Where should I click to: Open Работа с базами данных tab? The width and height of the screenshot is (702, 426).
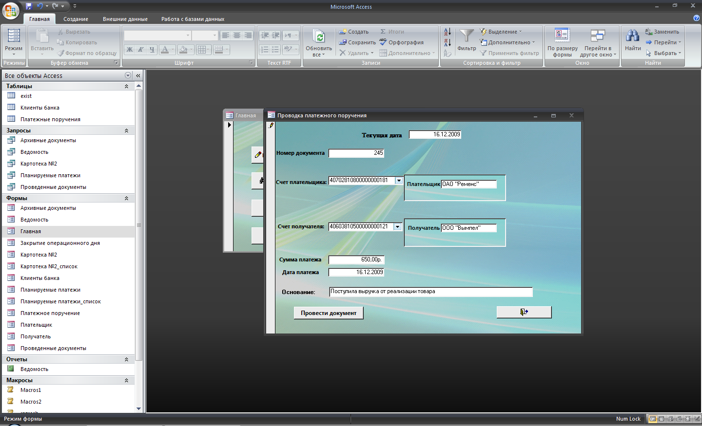click(x=193, y=19)
